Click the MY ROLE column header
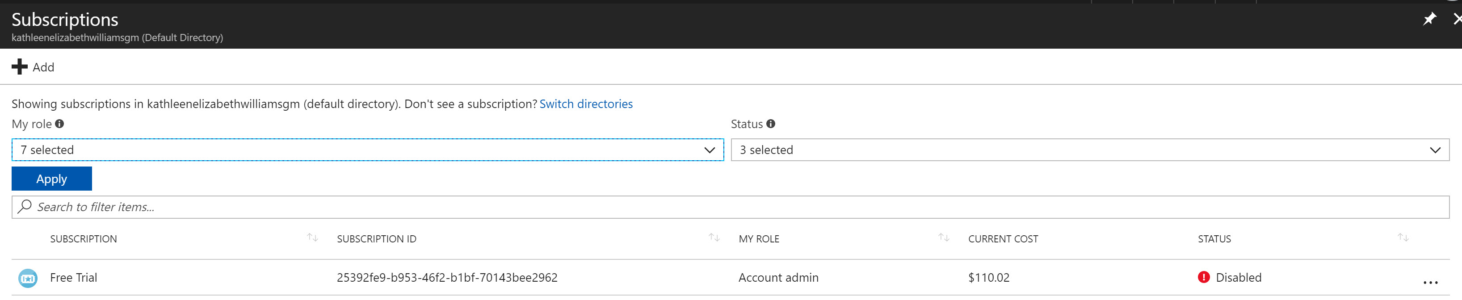 coord(759,239)
